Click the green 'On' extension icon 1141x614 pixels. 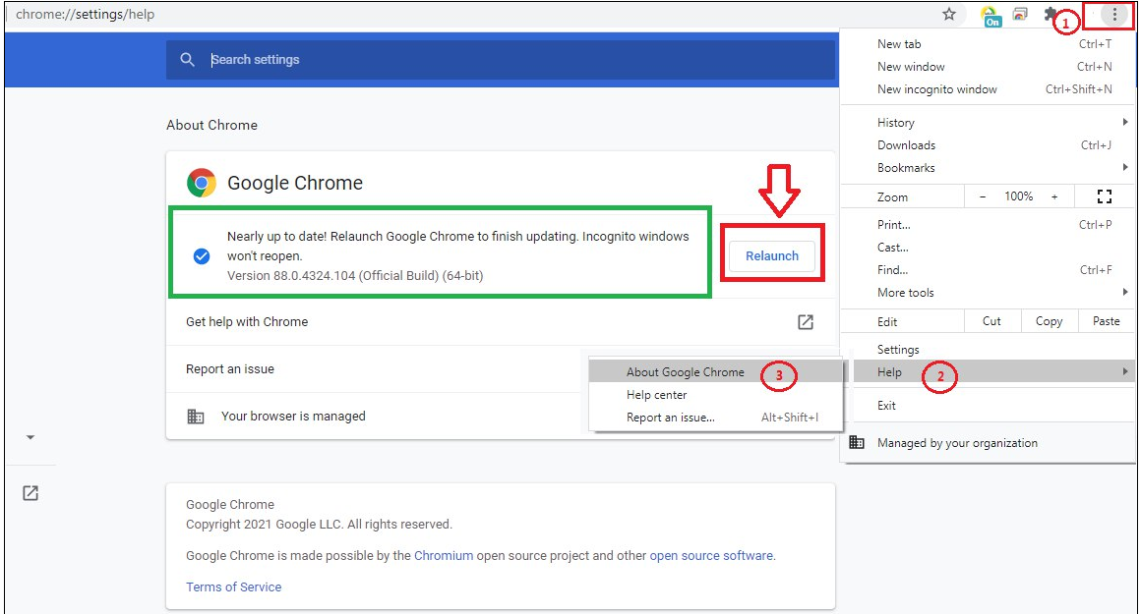pos(991,16)
